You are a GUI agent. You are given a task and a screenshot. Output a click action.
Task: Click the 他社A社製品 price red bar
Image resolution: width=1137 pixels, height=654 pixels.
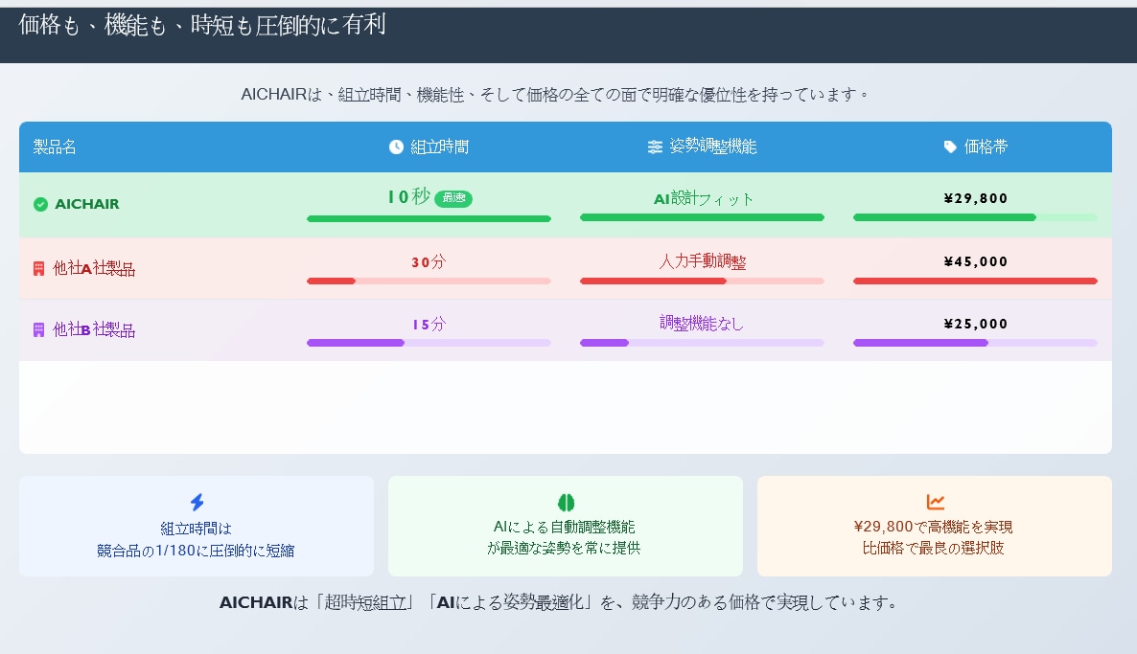click(975, 281)
